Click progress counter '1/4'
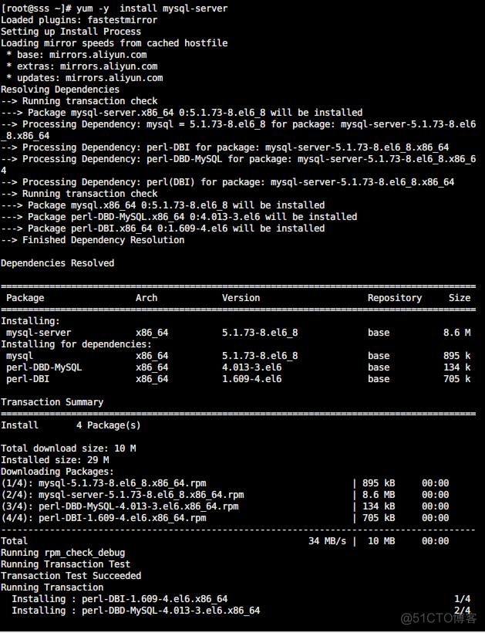This screenshot has height=633, width=485. pyautogui.click(x=463, y=599)
